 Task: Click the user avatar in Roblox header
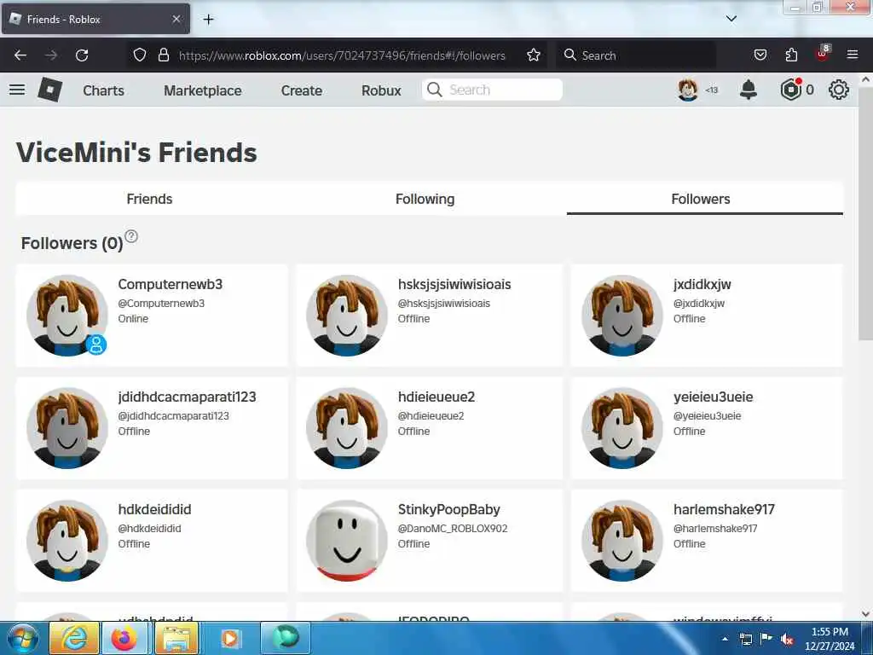click(688, 90)
